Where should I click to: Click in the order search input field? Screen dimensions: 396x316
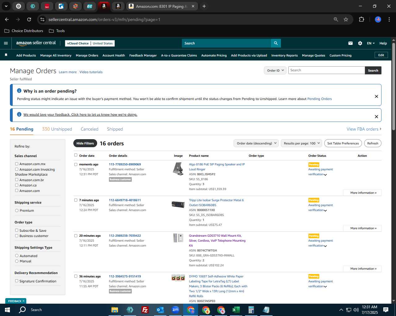pos(326,70)
